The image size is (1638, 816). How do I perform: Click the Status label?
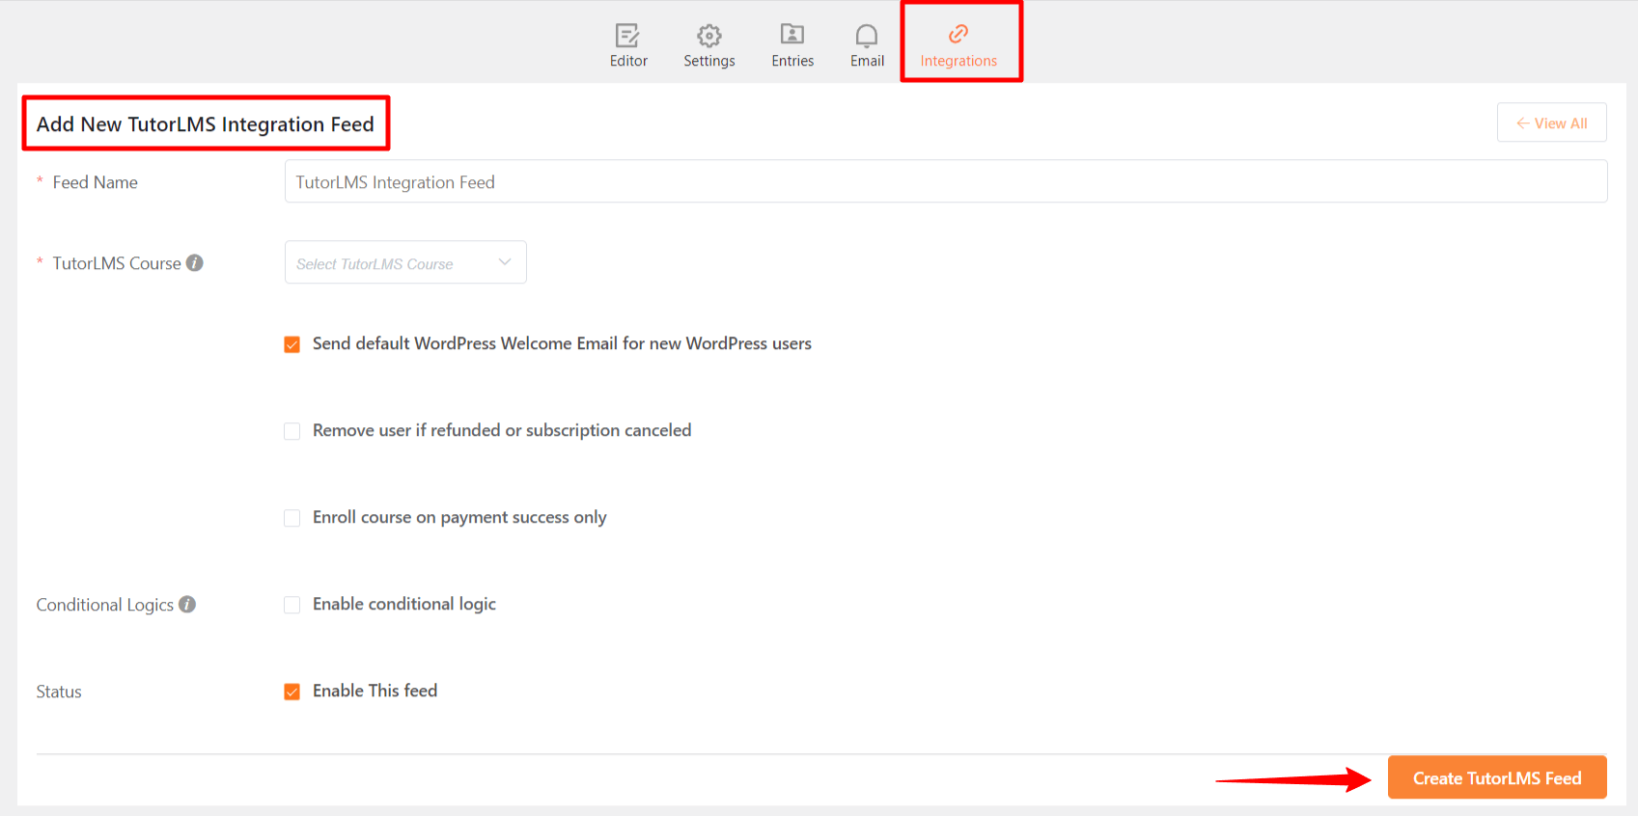point(59,692)
